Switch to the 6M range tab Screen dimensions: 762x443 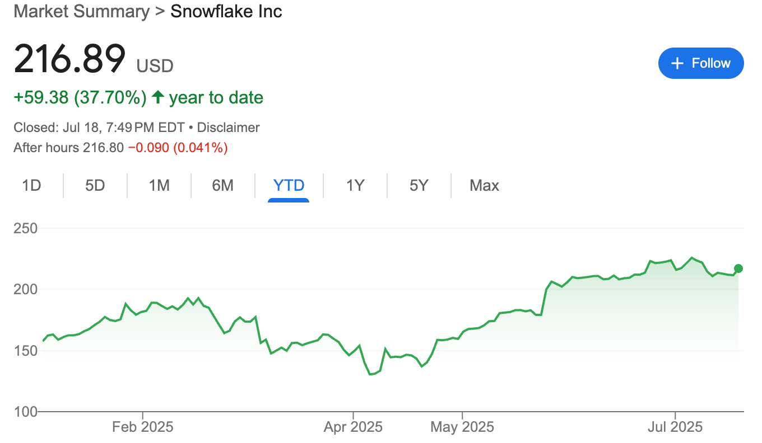[x=222, y=185]
